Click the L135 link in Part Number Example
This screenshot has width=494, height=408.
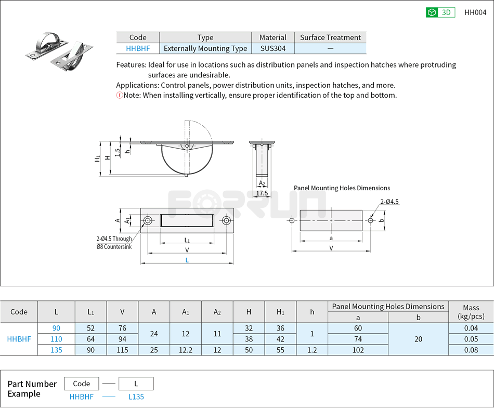pos(135,397)
